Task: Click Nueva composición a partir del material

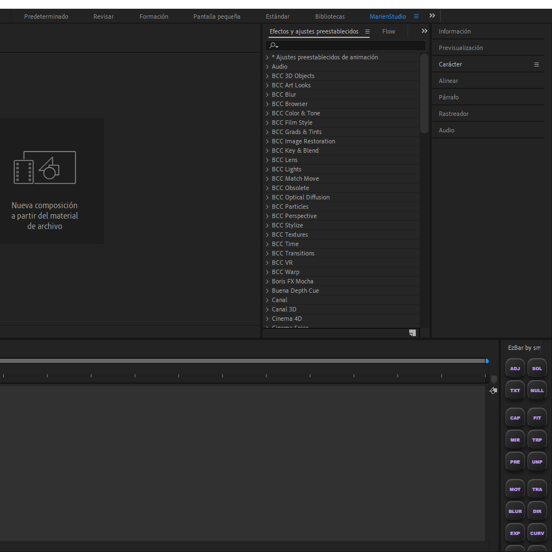Action: pos(44,216)
